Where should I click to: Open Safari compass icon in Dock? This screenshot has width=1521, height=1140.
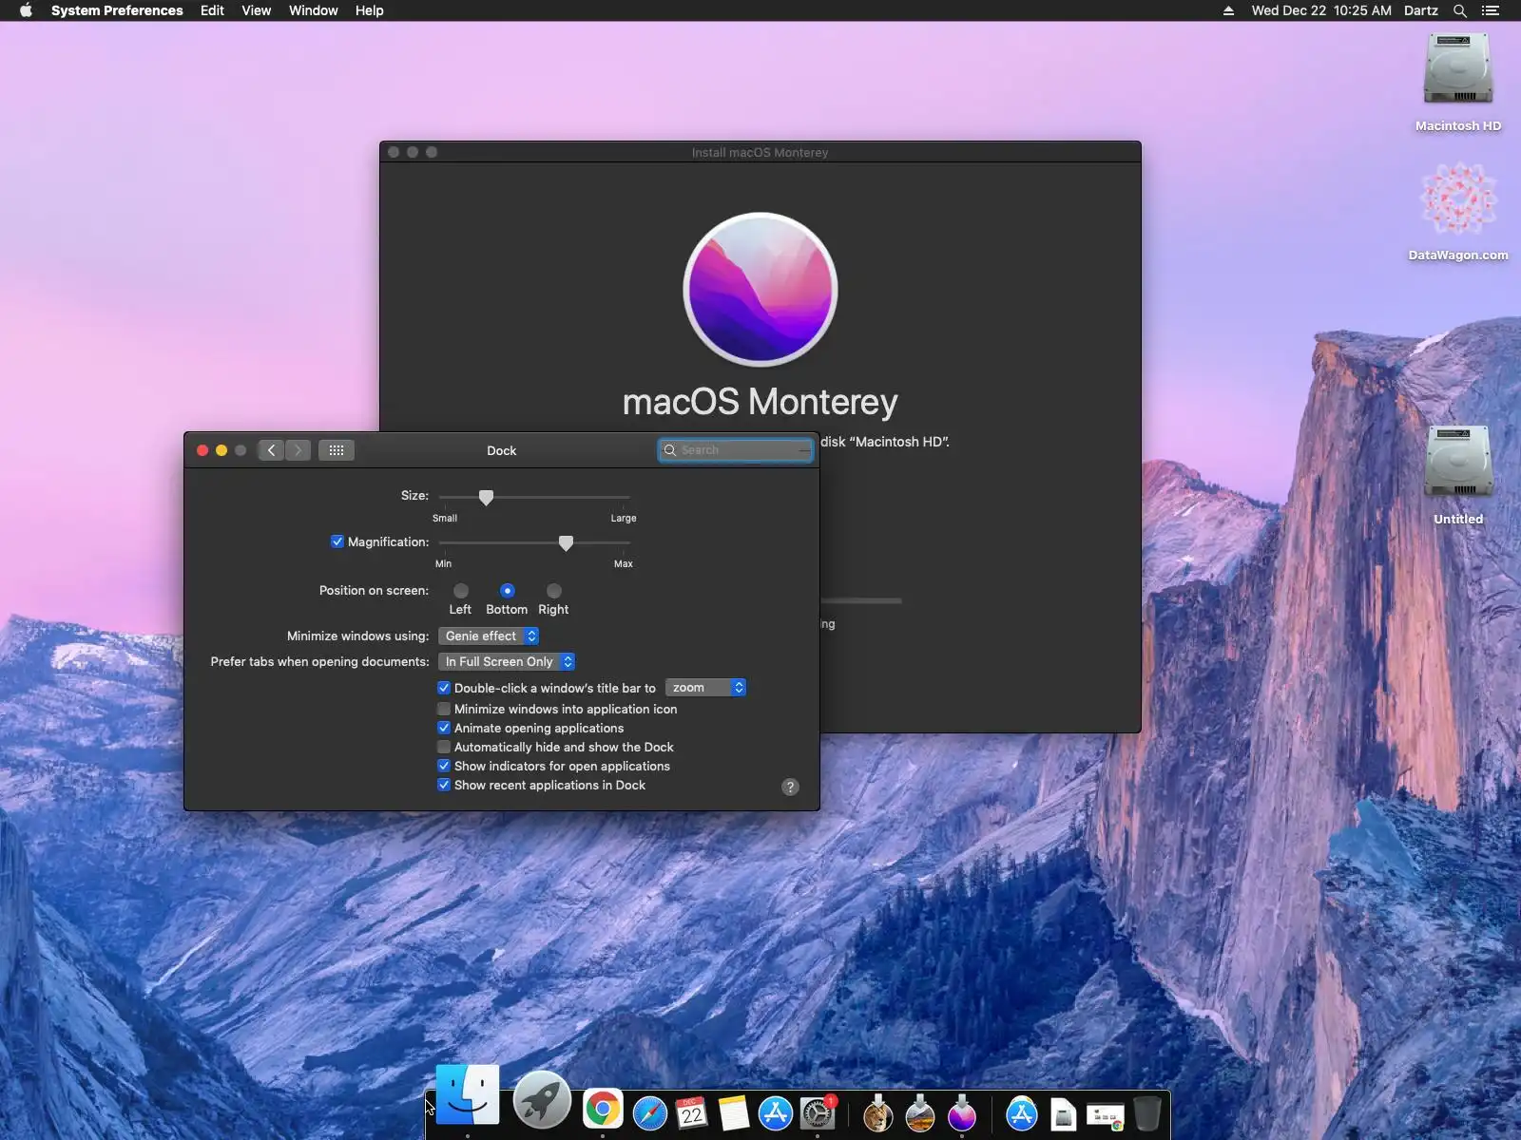tap(650, 1112)
